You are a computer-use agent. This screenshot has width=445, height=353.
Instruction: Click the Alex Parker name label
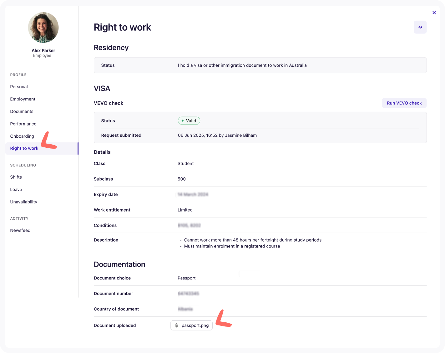click(43, 50)
